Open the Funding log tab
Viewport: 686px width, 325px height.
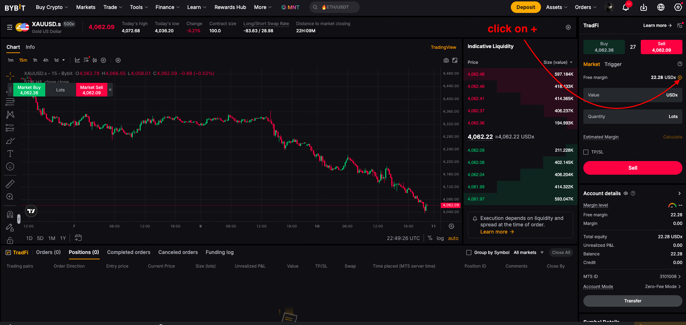pyautogui.click(x=220, y=252)
